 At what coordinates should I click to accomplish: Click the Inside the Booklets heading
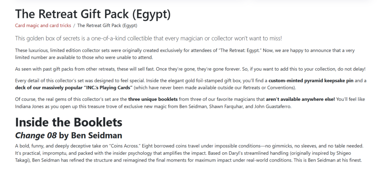(69, 122)
